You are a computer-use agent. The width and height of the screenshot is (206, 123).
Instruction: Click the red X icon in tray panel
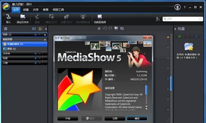click(188, 37)
